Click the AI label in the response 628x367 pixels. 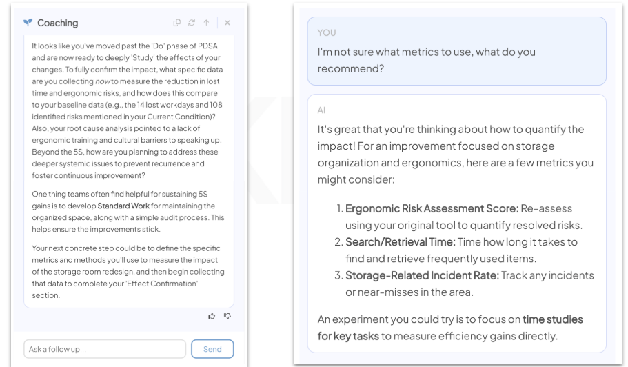click(321, 110)
